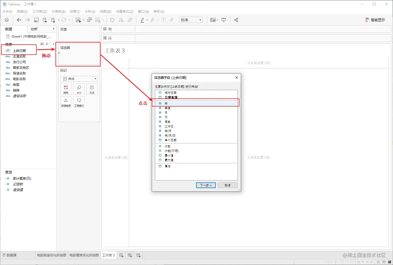Screen dimensions: 393x265
Task: Open the marks type 自动 dropdown
Action: pos(79,79)
